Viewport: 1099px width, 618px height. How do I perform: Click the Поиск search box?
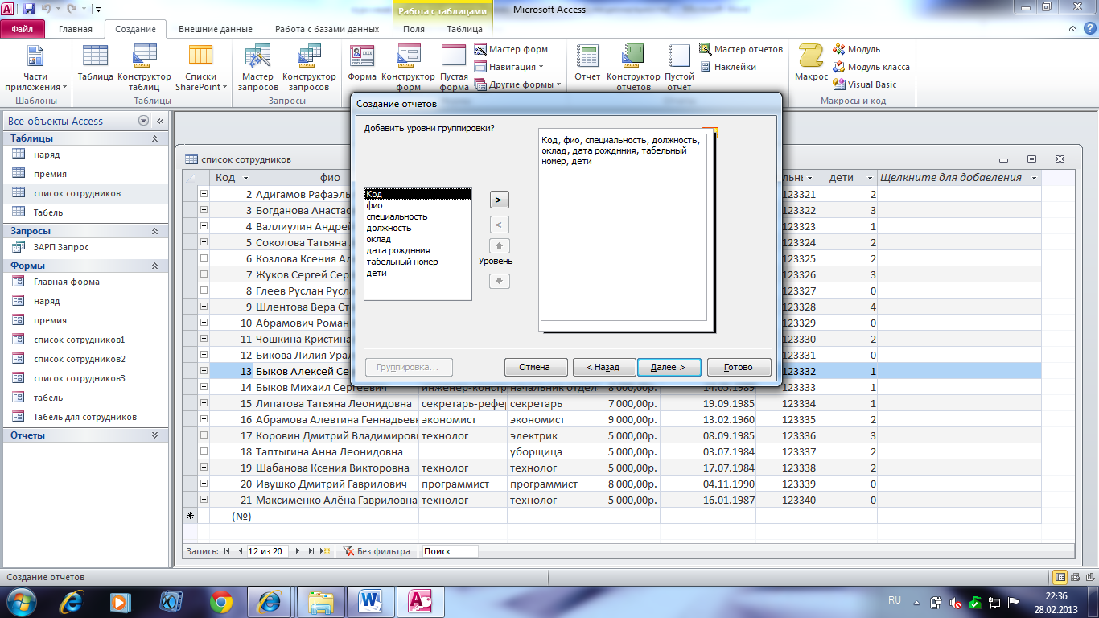point(449,551)
